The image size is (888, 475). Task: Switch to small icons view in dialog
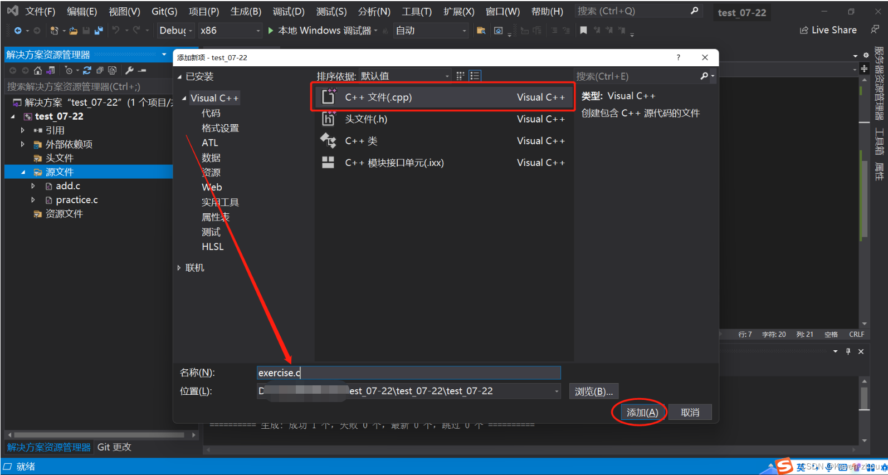coord(460,76)
